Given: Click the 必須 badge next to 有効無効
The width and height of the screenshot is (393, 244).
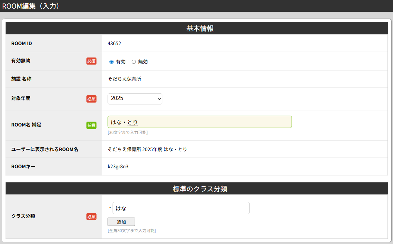Looking at the screenshot, I should click(91, 61).
